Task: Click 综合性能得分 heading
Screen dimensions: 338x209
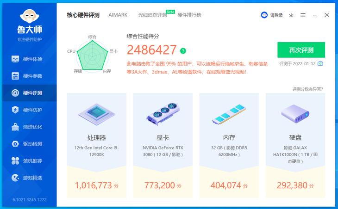Action: [143, 36]
